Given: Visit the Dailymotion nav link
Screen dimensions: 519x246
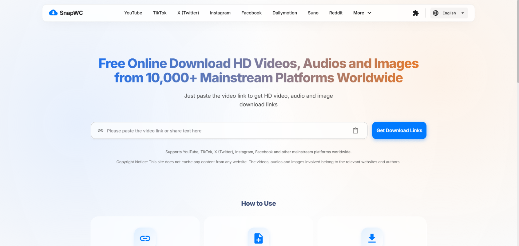Looking at the screenshot, I should [x=285, y=13].
